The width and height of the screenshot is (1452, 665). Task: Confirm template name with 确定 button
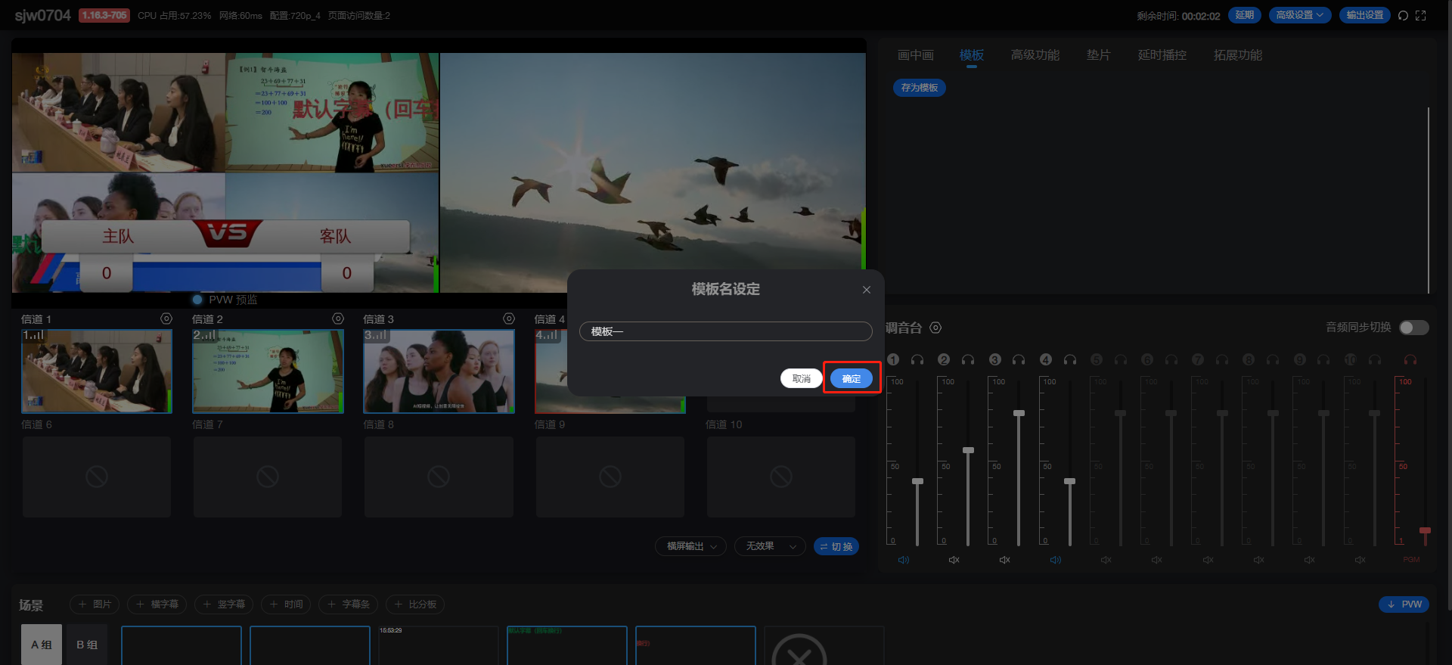(852, 378)
